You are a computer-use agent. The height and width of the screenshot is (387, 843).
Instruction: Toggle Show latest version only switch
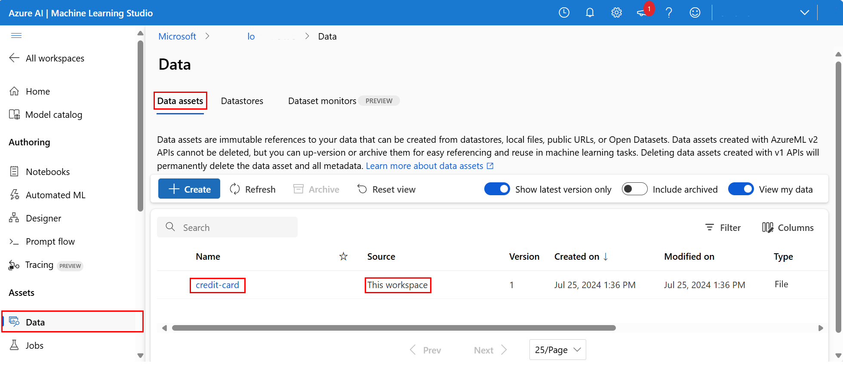click(497, 189)
